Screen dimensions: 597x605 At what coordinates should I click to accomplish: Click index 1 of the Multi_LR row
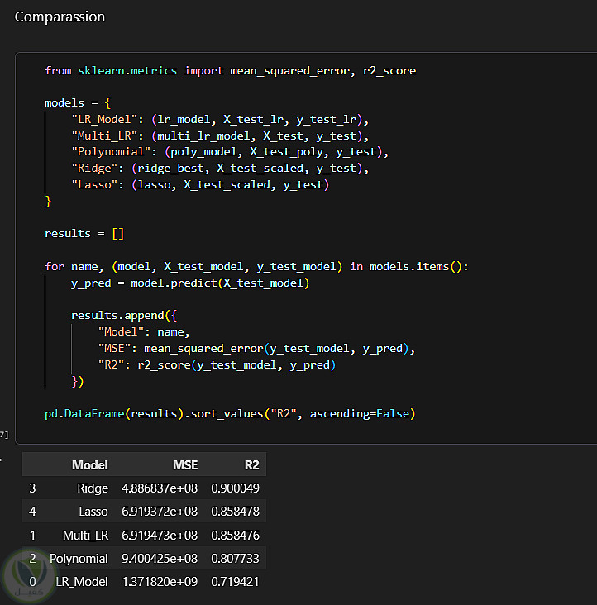(32, 536)
